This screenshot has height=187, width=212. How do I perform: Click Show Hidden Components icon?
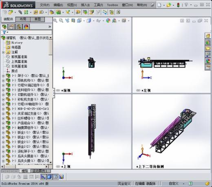point(52,12)
